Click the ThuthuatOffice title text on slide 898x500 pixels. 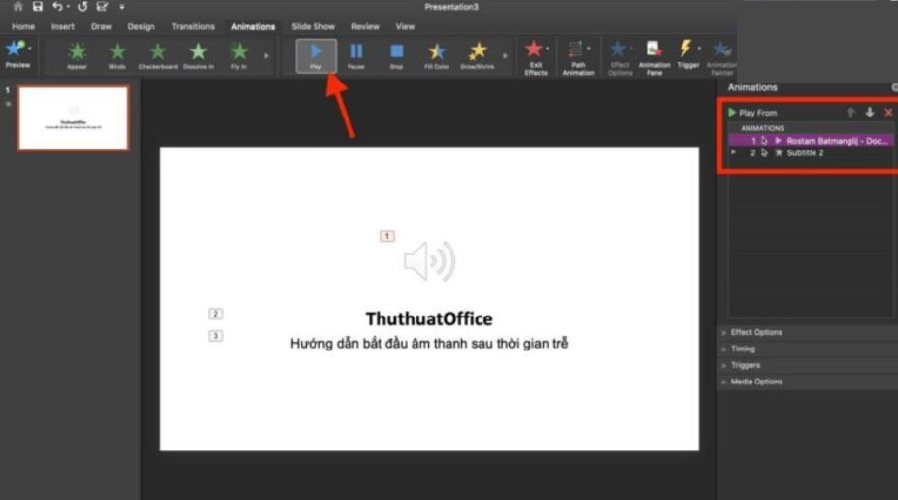[429, 318]
